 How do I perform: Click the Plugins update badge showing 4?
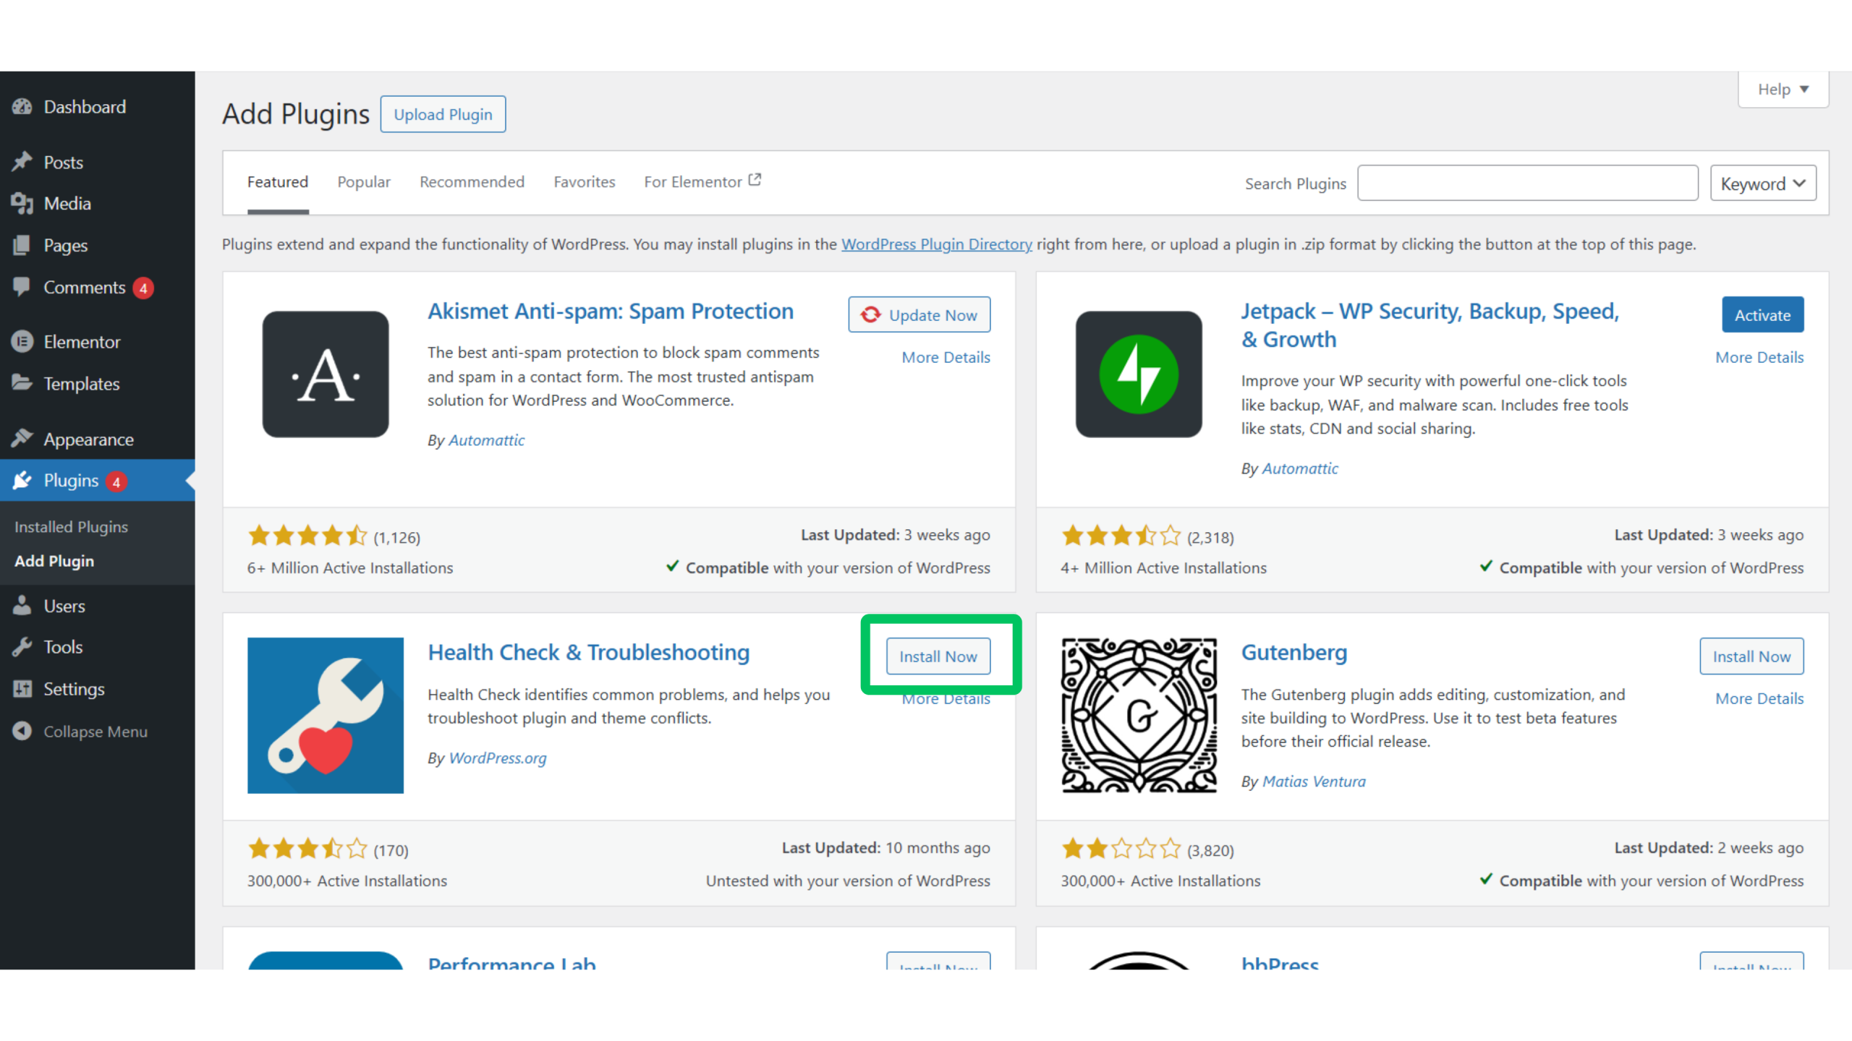(x=116, y=481)
